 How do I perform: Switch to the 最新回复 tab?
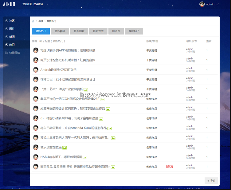pyautogui.click(x=79, y=31)
